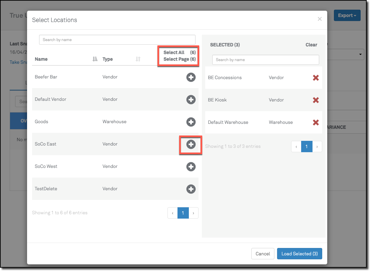The width and height of the screenshot is (370, 271).
Task: Sort locations by Type column
Action: [138, 59]
